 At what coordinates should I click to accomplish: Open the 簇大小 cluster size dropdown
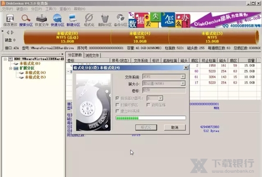(x=183, y=83)
